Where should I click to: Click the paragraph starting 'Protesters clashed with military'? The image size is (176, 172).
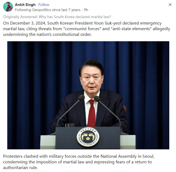[79, 162]
